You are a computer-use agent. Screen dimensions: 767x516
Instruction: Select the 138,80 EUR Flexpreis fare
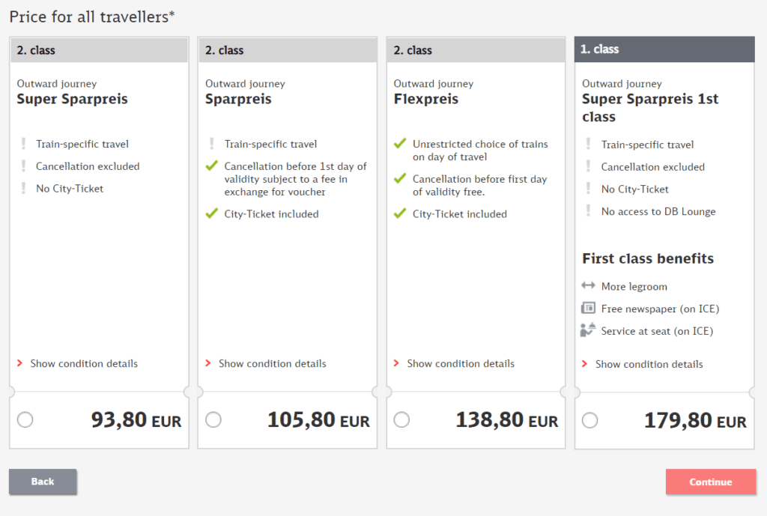pos(401,420)
